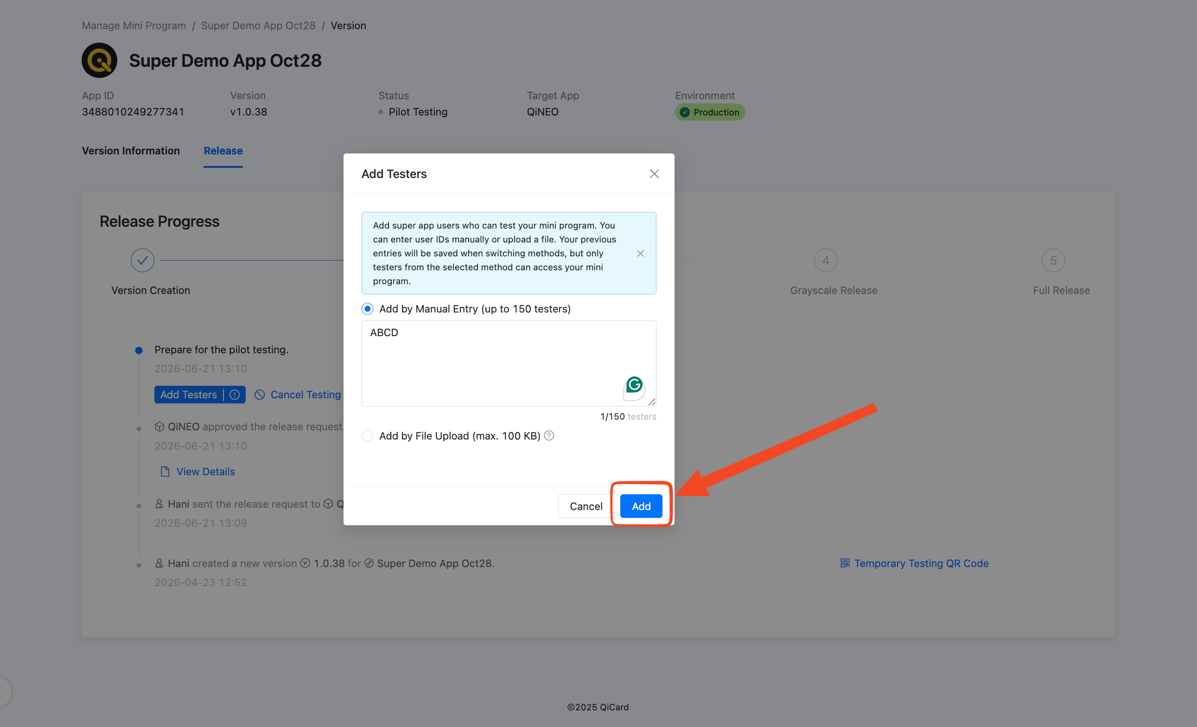Click the Production environment badge
Image resolution: width=1197 pixels, height=727 pixels.
[x=710, y=112]
